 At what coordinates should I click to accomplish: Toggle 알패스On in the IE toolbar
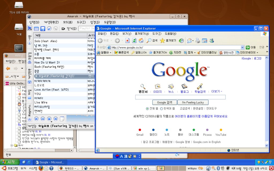pyautogui.click(x=139, y=52)
